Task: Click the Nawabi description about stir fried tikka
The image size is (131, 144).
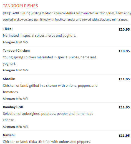Action: click(47, 142)
